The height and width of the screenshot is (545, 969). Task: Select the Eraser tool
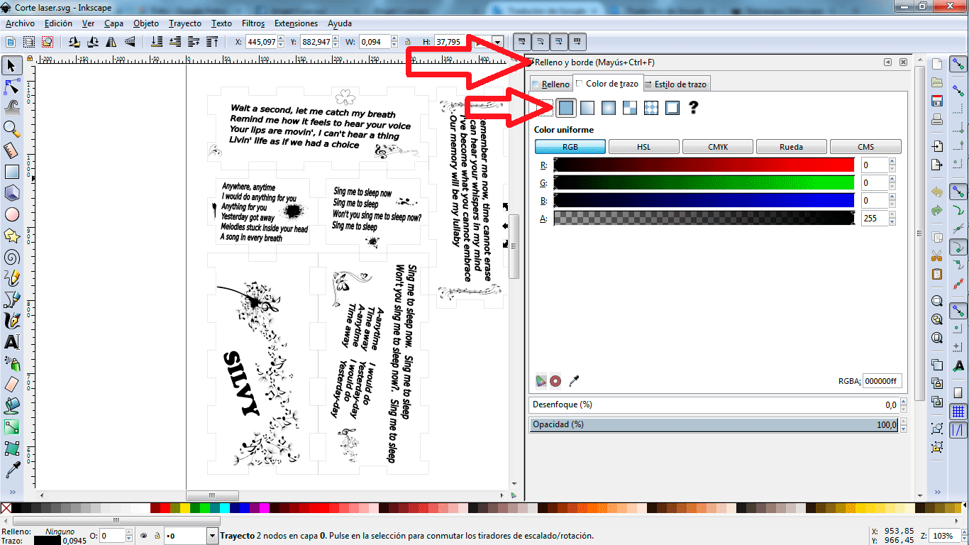coord(11,385)
